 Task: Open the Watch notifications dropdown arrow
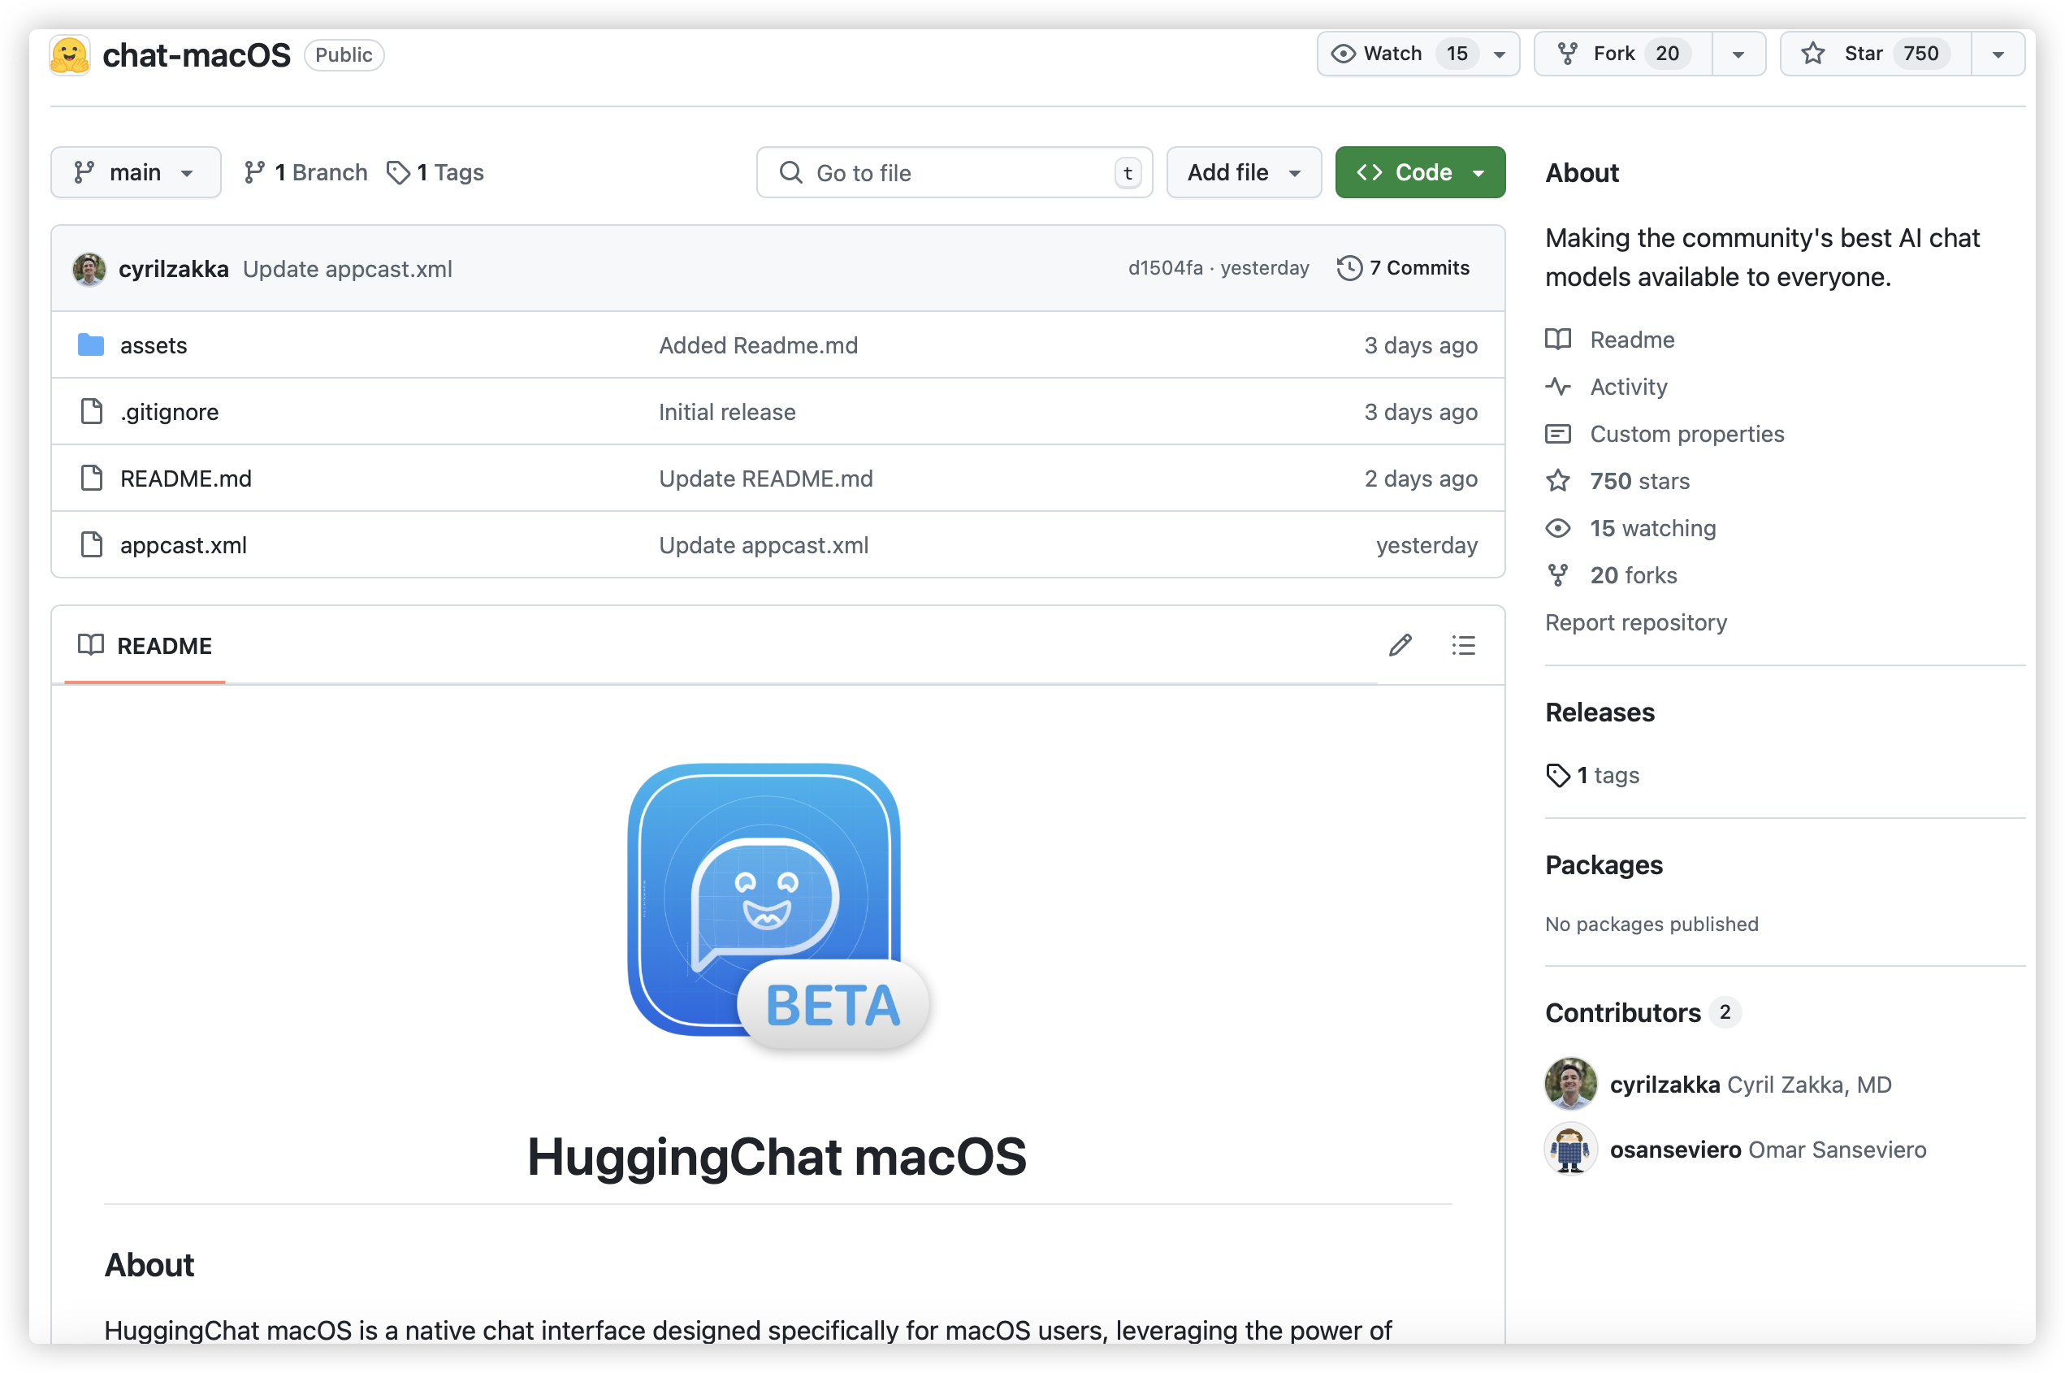1500,54
